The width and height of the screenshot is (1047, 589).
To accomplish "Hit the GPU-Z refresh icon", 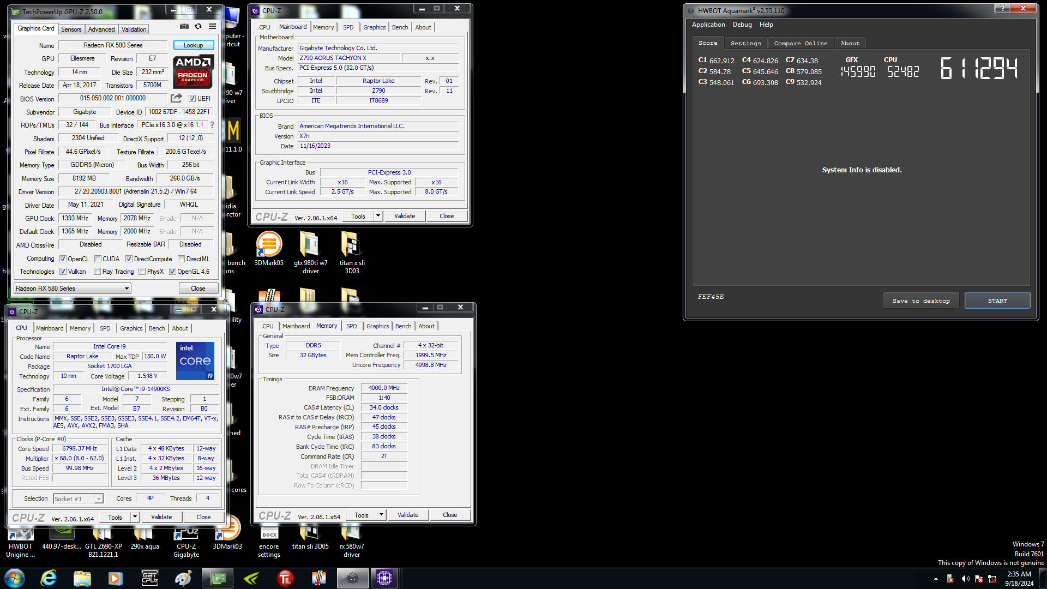I will coord(198,26).
